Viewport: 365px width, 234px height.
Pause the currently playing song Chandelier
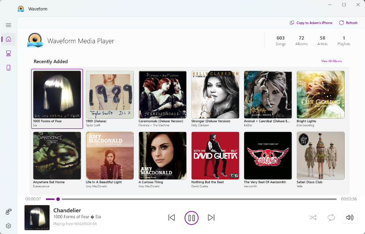tap(191, 217)
